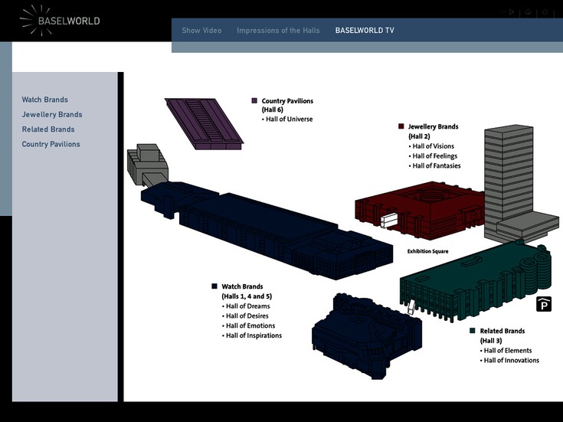Click the grey tower building
Image resolution: width=563 pixels, height=422 pixels.
pos(509,176)
